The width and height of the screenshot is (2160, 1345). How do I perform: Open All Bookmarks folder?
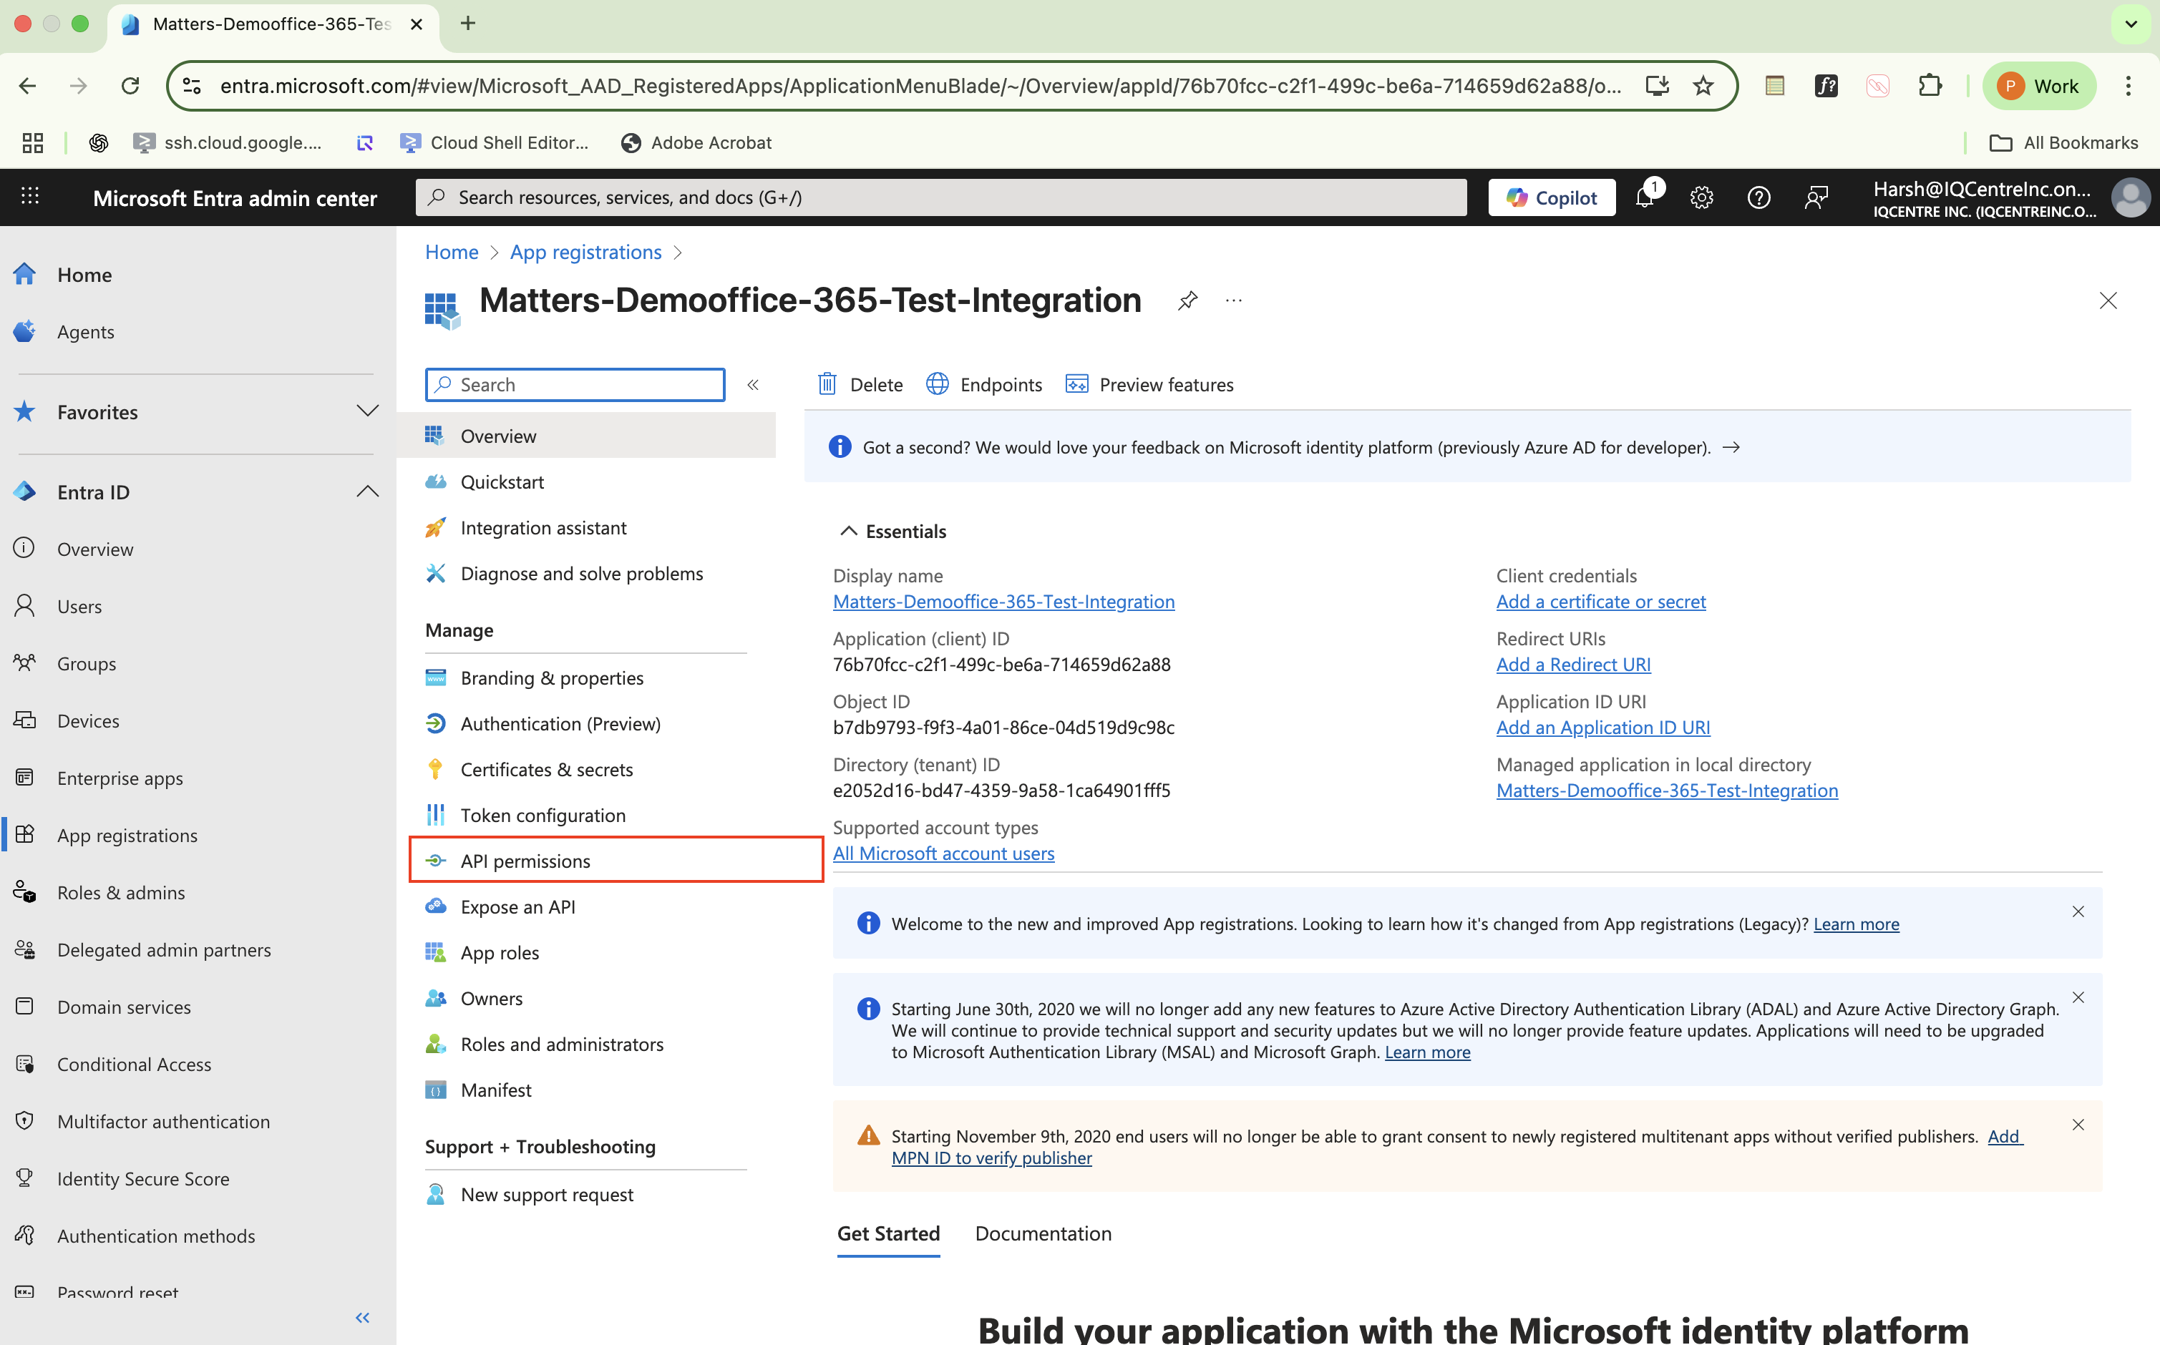[2063, 142]
